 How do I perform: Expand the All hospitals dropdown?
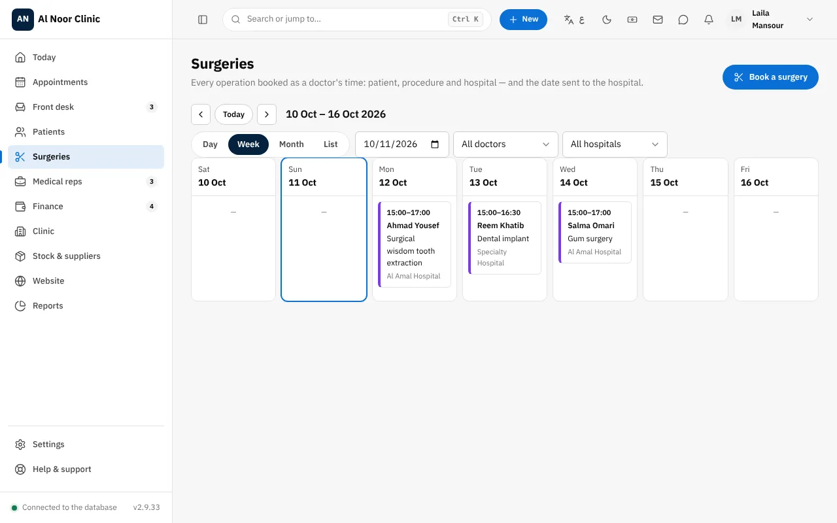[x=615, y=144]
